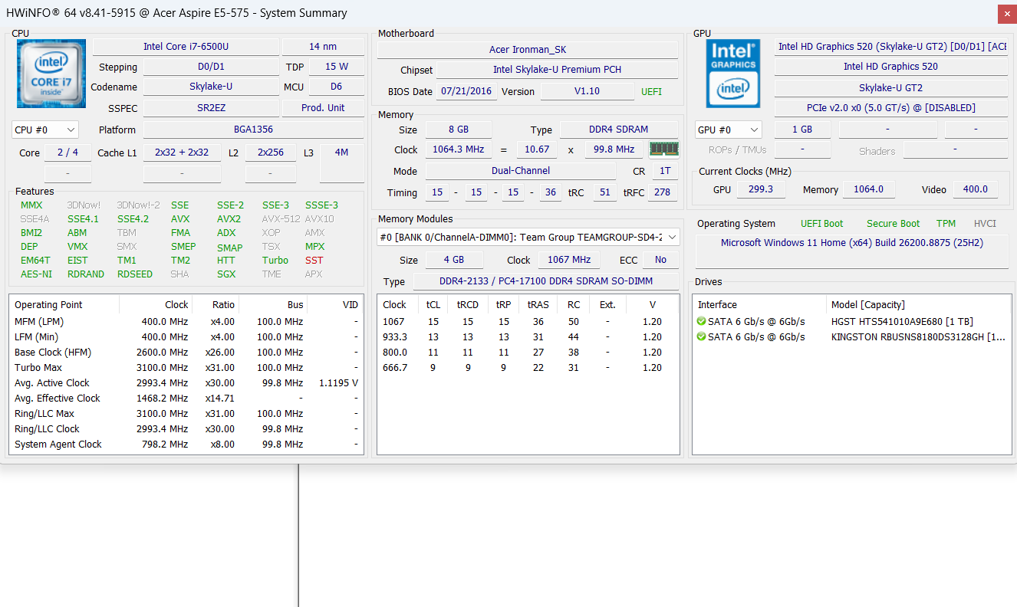Open the CPU #0 selector dropdown

tap(45, 130)
